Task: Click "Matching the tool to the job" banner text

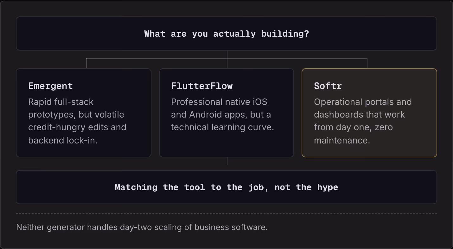Action: tap(227, 187)
